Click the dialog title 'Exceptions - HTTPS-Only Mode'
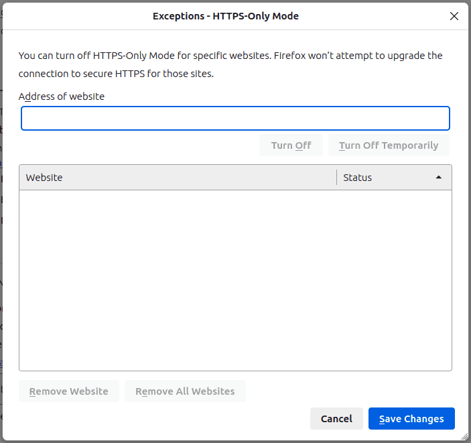Viewport: 471px width, 443px height. coord(226,16)
